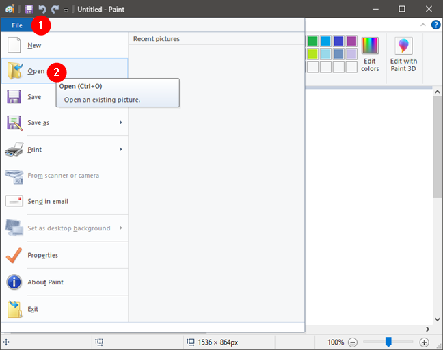The height and width of the screenshot is (350, 443).
Task: Click the vertical scrollbar up arrow
Action: (438, 92)
